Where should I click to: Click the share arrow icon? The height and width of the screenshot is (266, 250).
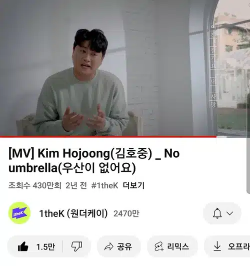(108, 246)
